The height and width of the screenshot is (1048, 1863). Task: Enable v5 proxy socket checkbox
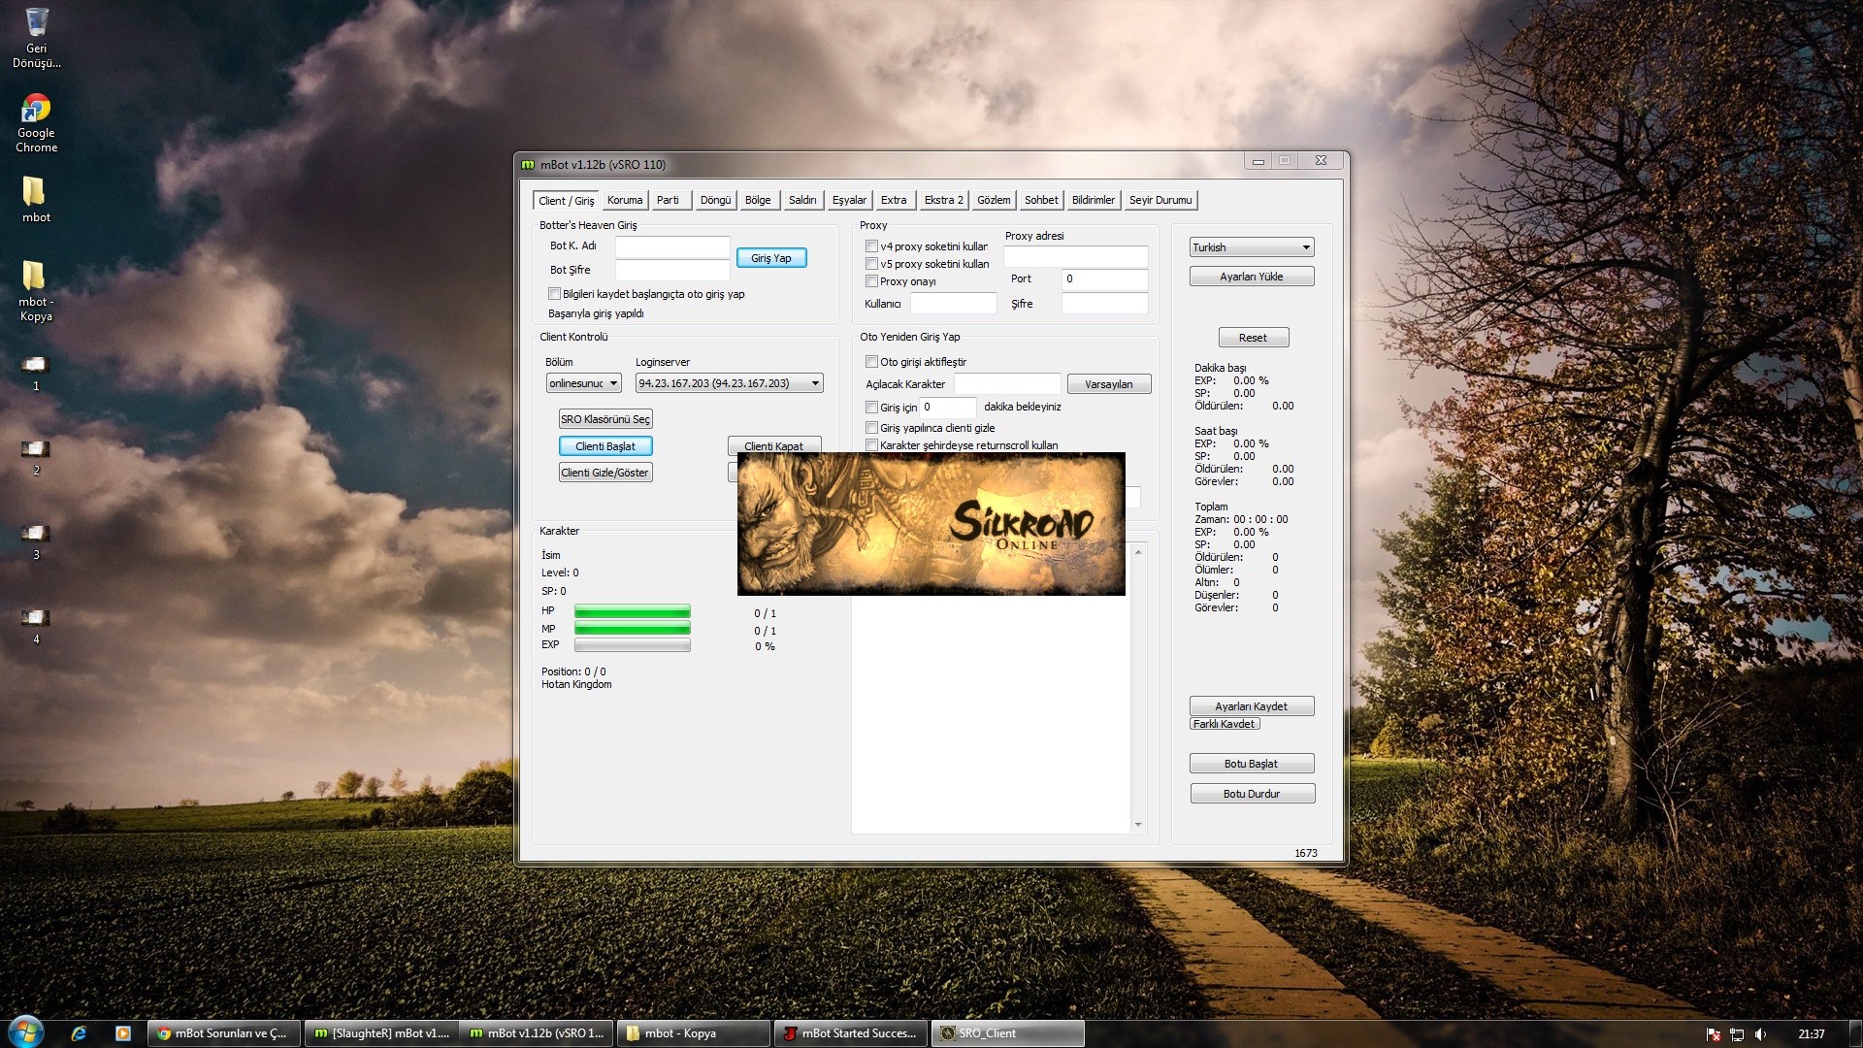[871, 264]
